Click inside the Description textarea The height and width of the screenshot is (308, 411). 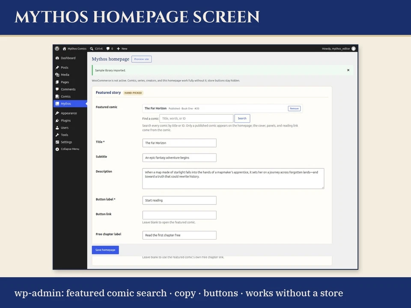coord(233,179)
